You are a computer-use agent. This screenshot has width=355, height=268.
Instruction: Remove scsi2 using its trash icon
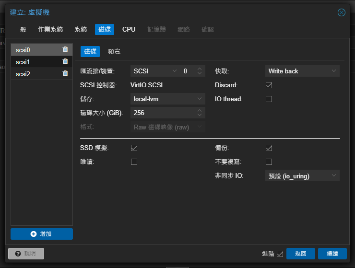[x=65, y=74]
